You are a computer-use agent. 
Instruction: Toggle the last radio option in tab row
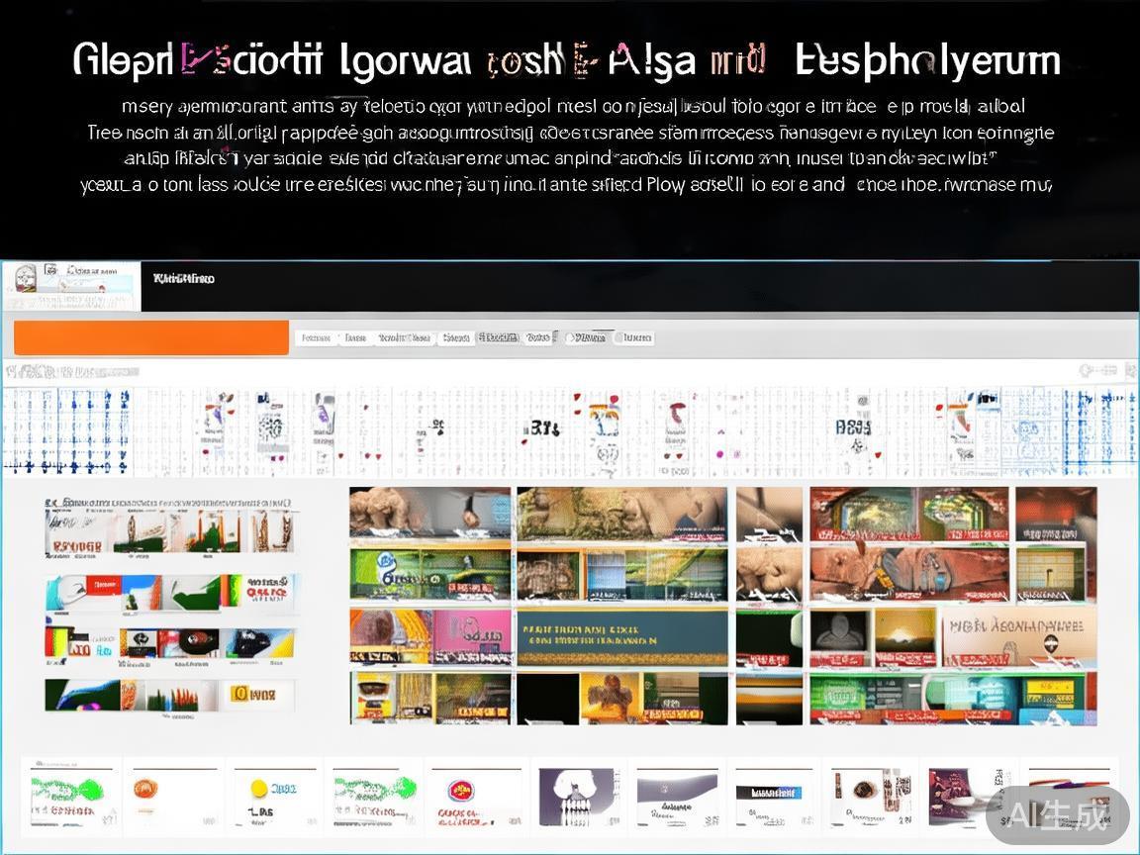620,338
